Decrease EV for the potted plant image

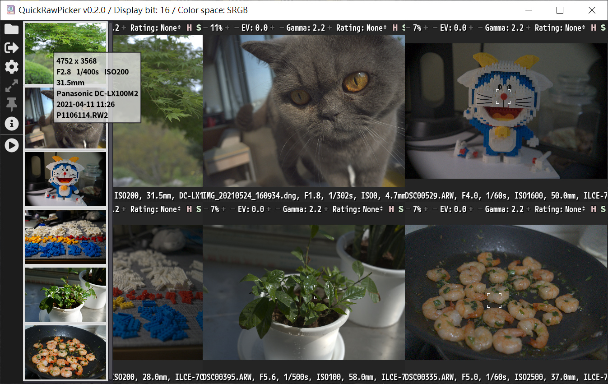pos(233,209)
